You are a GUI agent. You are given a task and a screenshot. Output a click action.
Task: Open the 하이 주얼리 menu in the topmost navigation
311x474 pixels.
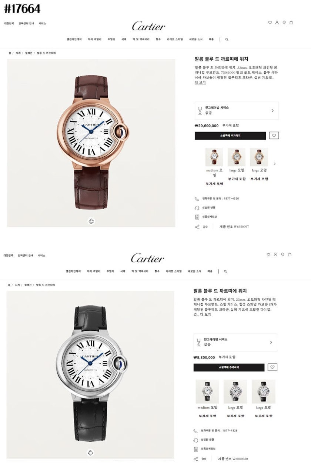click(94, 39)
